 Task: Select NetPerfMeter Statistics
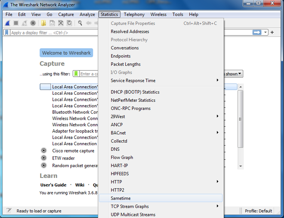(161, 100)
